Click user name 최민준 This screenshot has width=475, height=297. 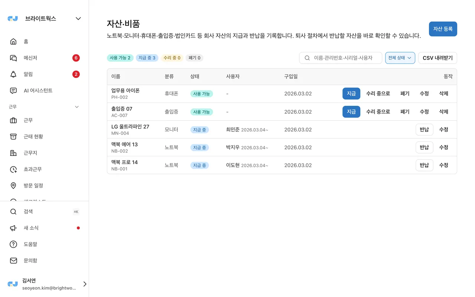[233, 130]
